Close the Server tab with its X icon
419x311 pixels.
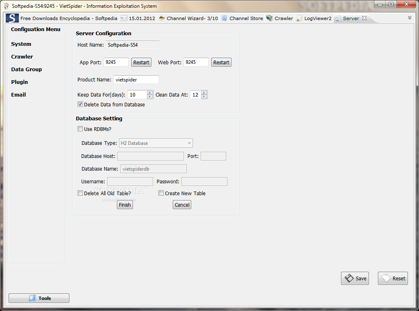pos(364,18)
